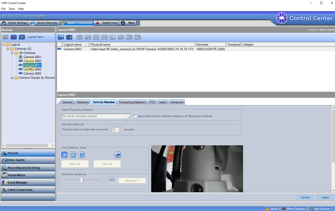This screenshot has height=211, width=335.
Task: Collapse the All Cameras tree node
Action: (12, 53)
